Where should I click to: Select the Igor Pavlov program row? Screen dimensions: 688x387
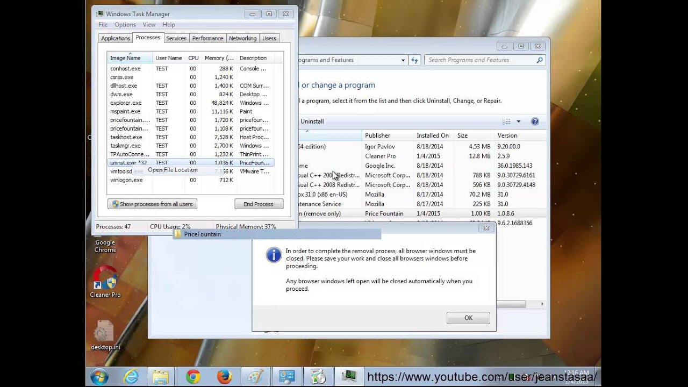click(x=422, y=147)
